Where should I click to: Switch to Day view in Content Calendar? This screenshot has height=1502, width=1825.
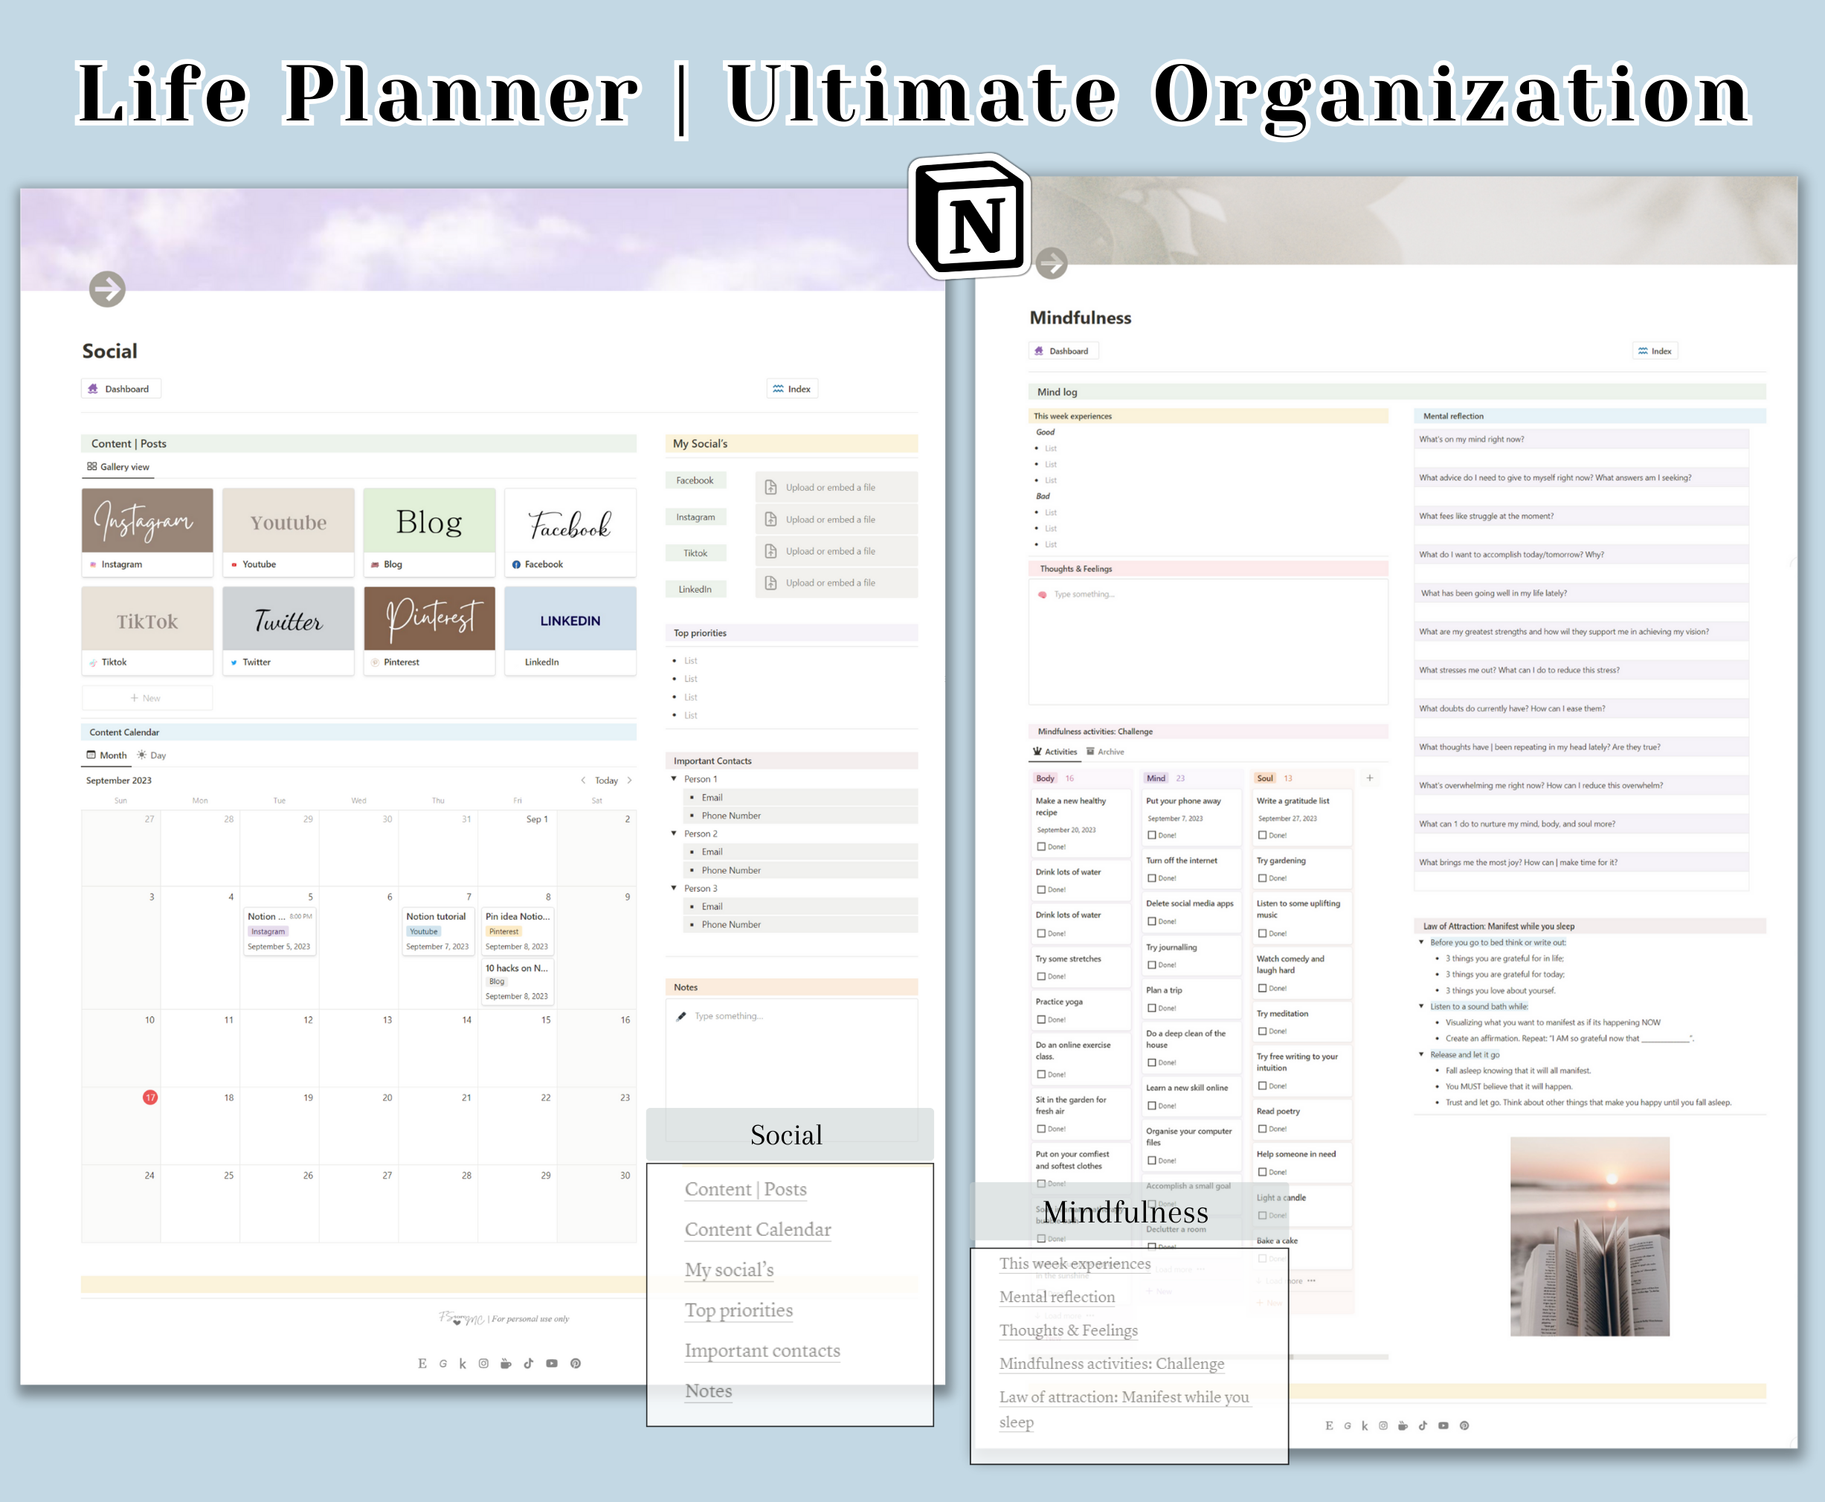pos(152,755)
